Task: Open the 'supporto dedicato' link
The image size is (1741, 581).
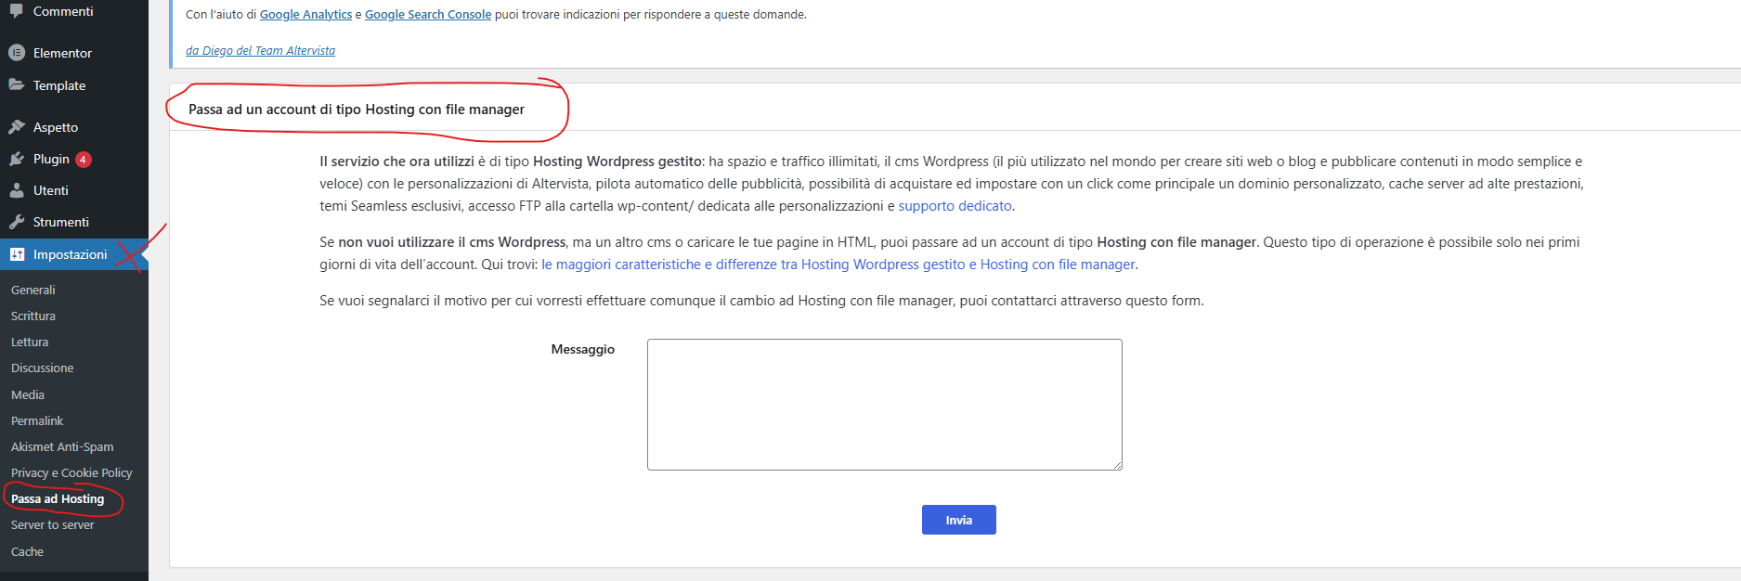Action: tap(955, 206)
